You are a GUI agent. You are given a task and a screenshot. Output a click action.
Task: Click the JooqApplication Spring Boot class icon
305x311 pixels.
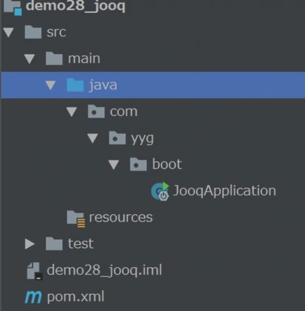(160, 191)
